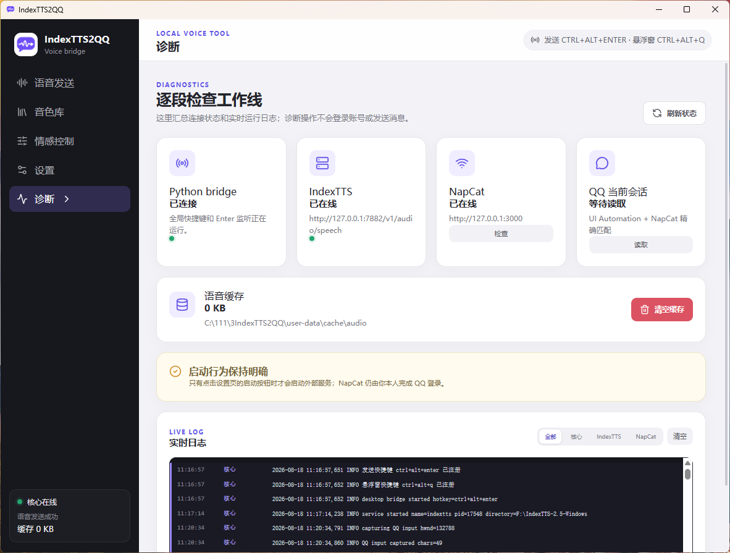Screen dimensions: 730x553
Task: Click log line capturing QQ input hwnd=132788
Action: click(x=363, y=528)
